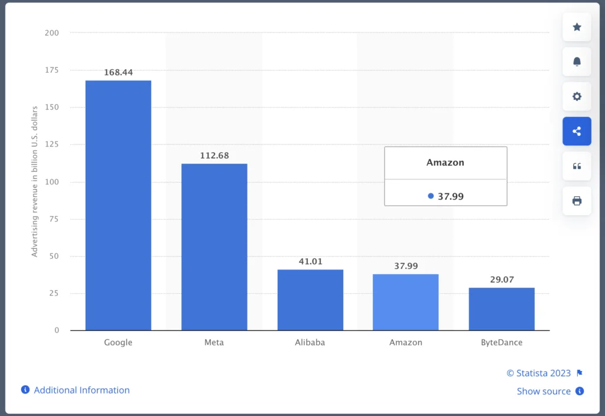Click the 29.07 value label

[x=502, y=279]
